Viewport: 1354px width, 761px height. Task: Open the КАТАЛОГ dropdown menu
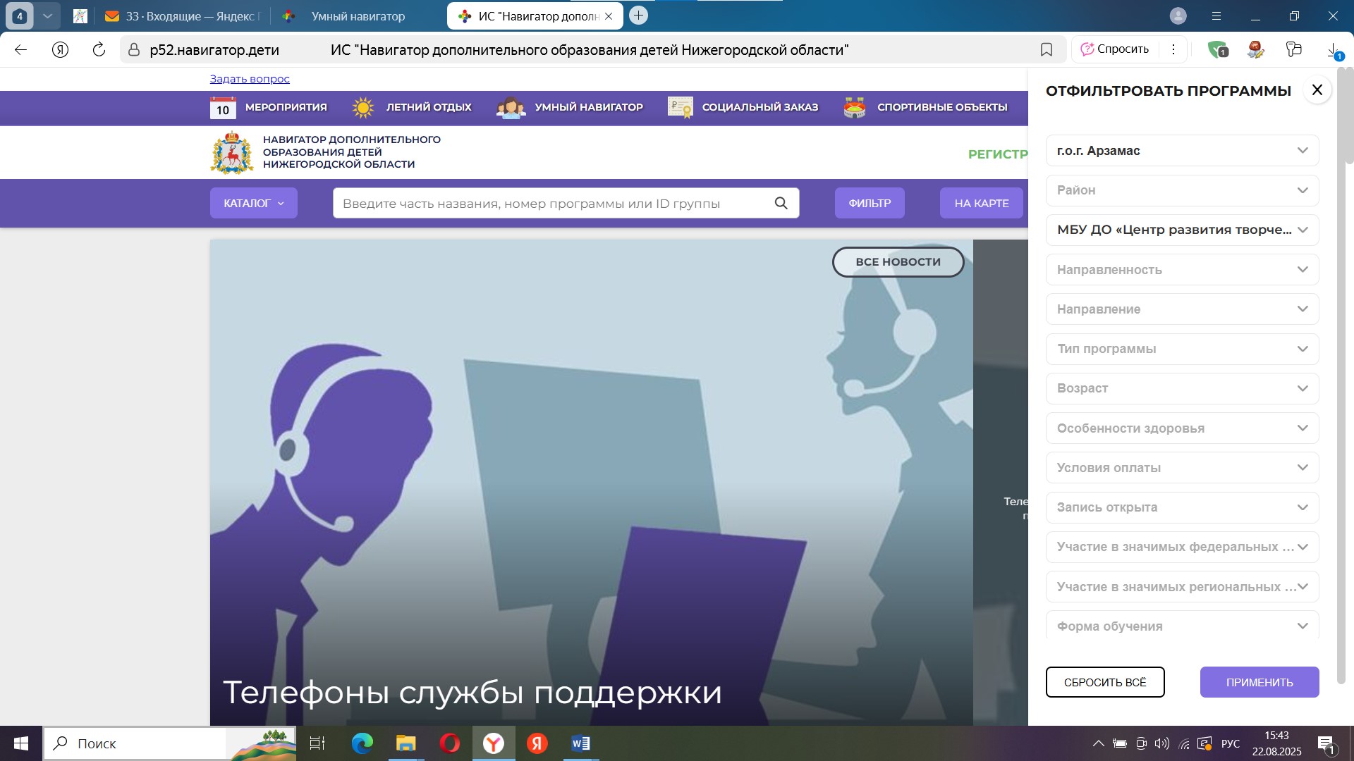point(253,203)
